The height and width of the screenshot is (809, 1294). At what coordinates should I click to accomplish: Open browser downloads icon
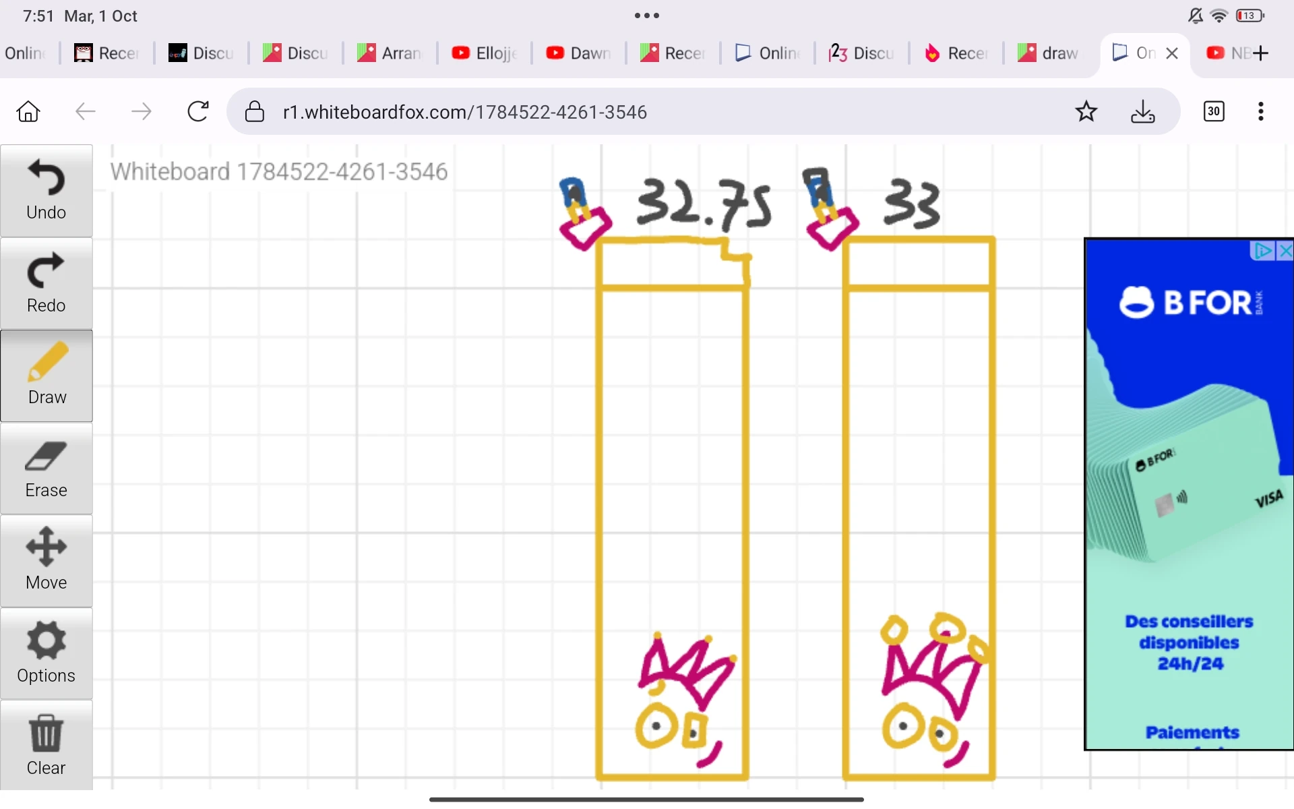(1142, 112)
